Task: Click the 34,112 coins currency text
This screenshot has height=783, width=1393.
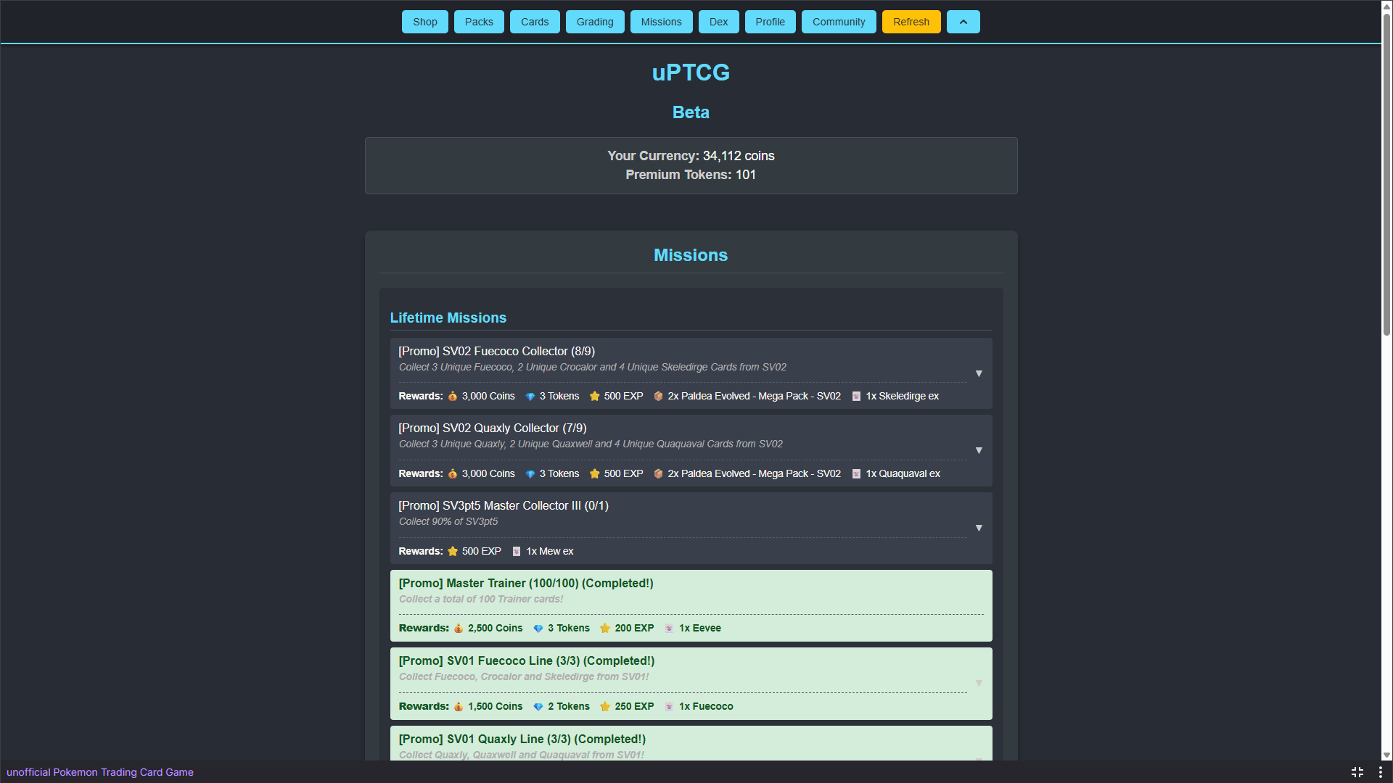Action: [x=739, y=156]
